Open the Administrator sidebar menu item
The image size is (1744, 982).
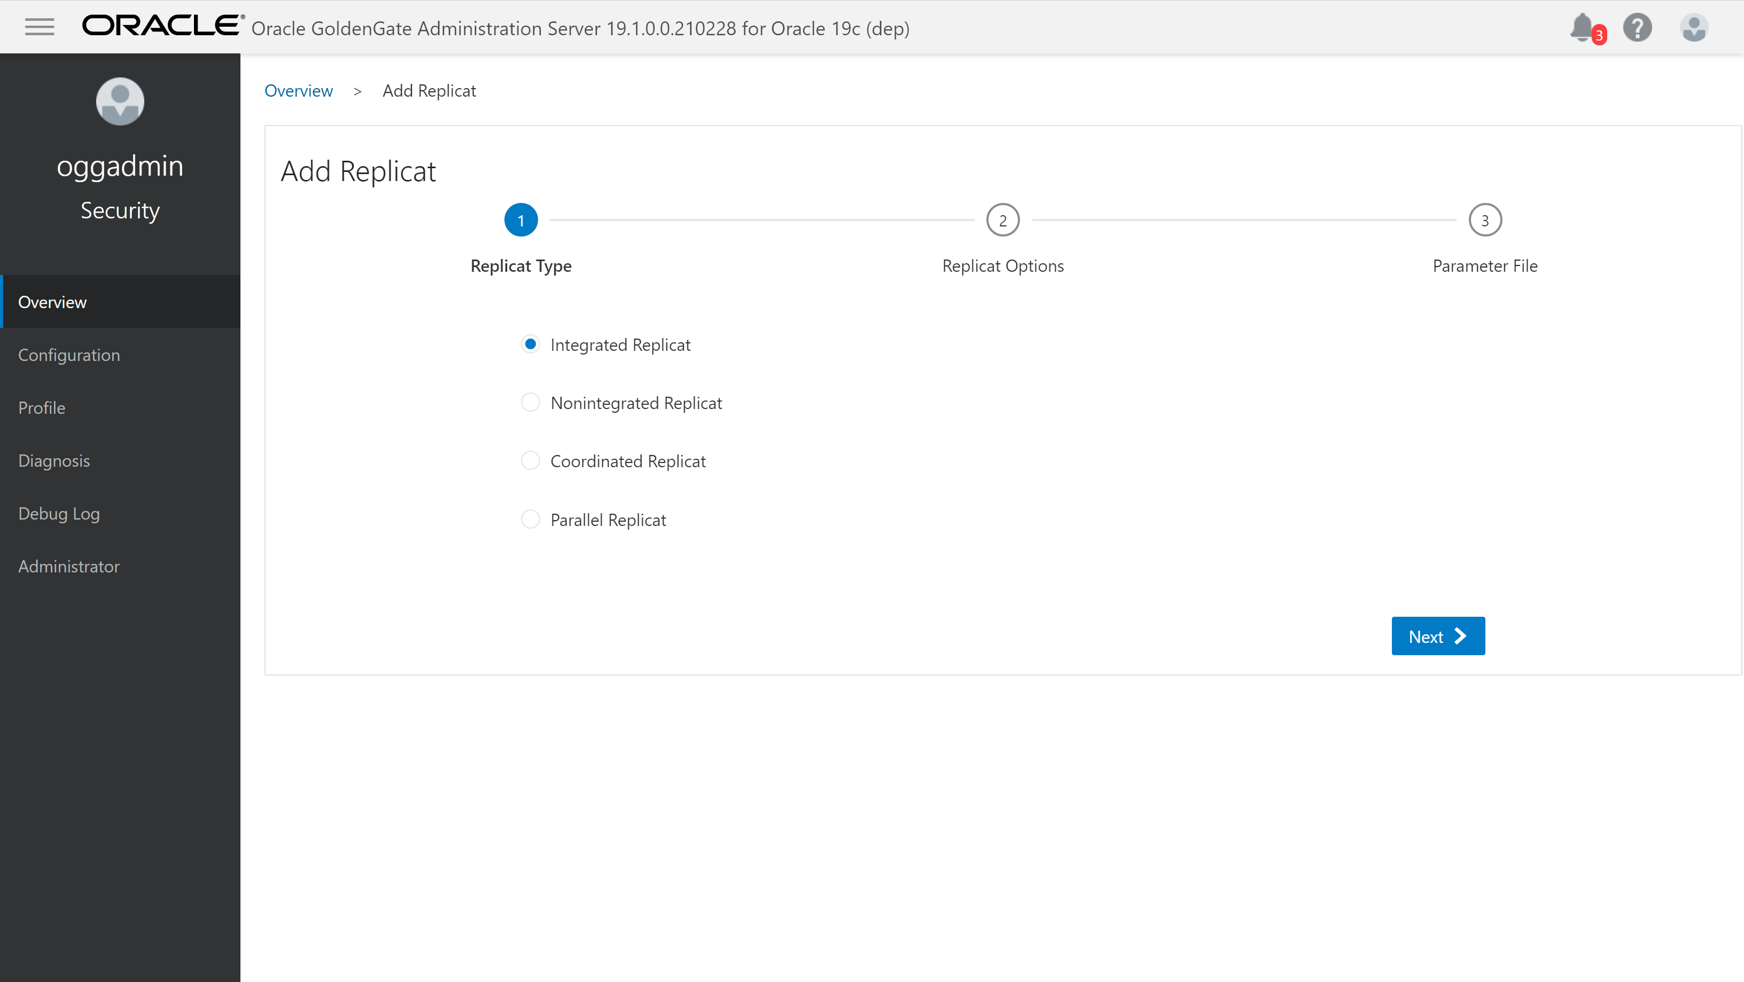pos(69,566)
